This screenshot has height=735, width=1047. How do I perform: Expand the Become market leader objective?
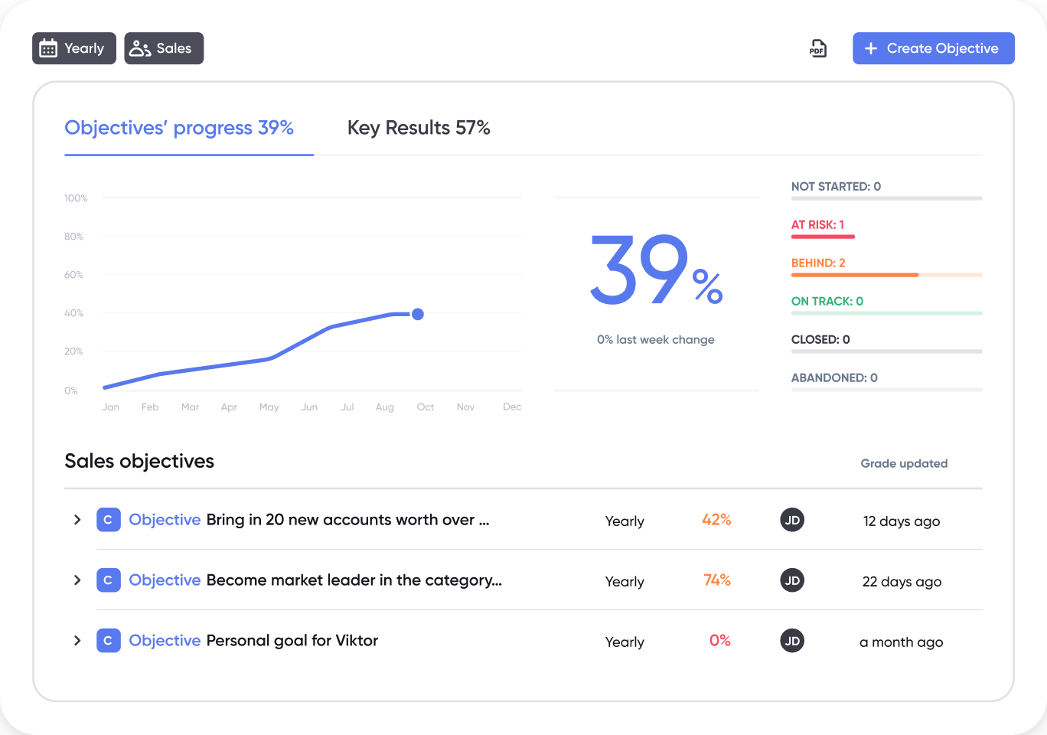coord(77,580)
